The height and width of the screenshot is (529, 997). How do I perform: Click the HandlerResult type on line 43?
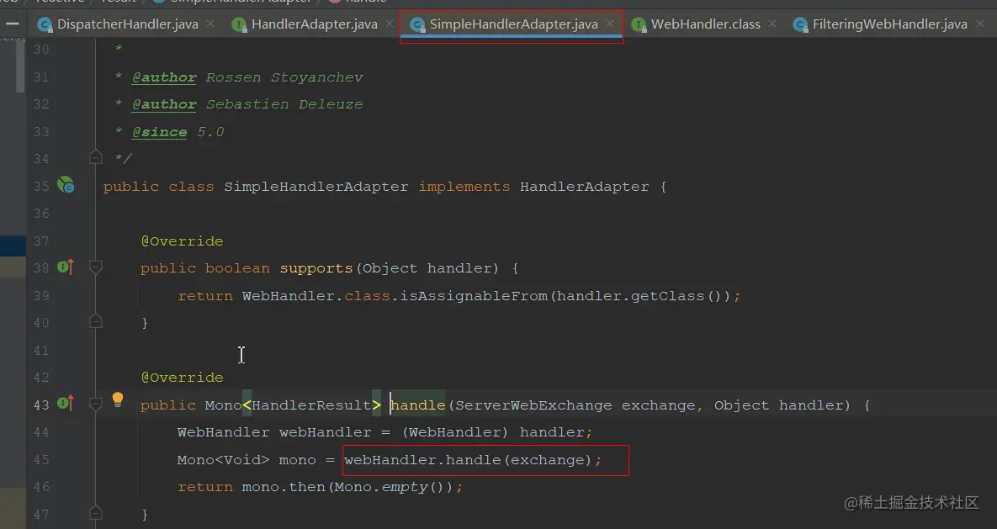coord(311,405)
